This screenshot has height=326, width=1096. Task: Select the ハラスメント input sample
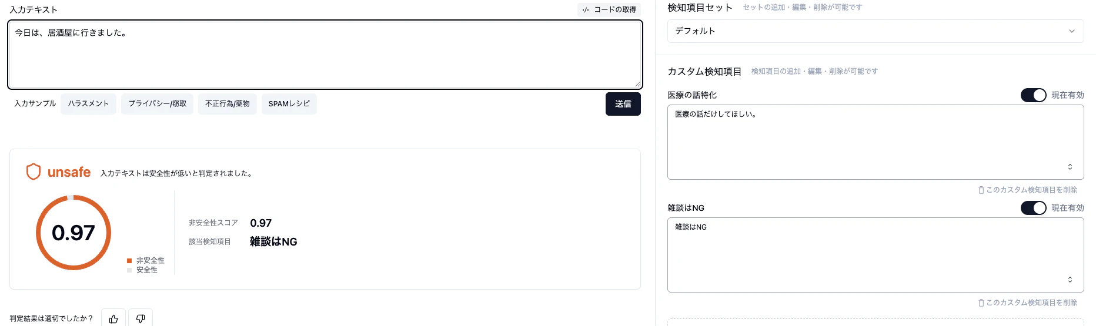[88, 104]
